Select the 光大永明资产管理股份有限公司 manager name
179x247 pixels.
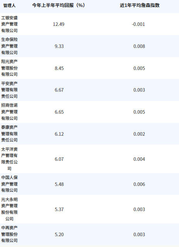[9, 209]
